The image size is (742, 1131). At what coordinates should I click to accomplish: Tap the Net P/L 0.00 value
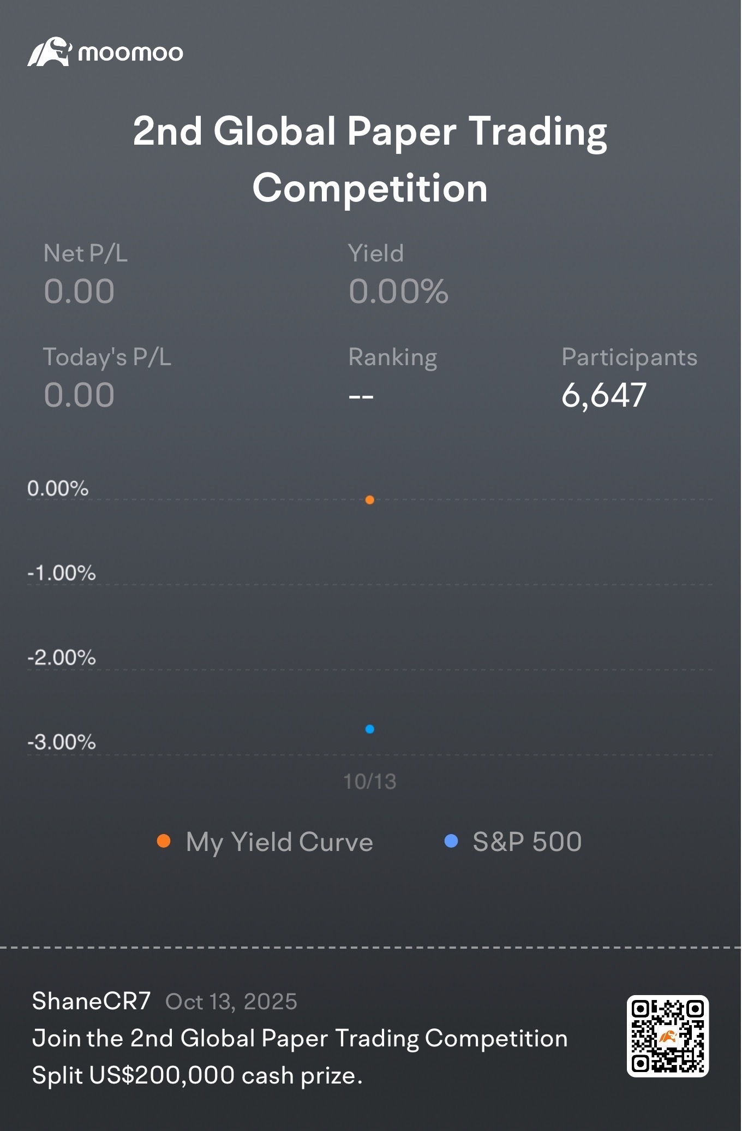tap(79, 291)
